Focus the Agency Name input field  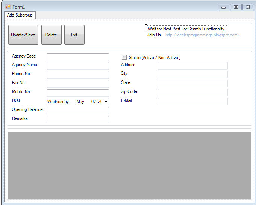click(x=78, y=66)
